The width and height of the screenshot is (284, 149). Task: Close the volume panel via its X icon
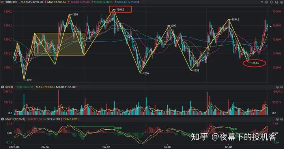point(282,87)
